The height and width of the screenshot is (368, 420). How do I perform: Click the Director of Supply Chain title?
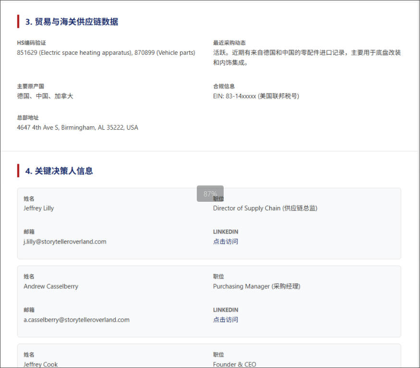(267, 208)
